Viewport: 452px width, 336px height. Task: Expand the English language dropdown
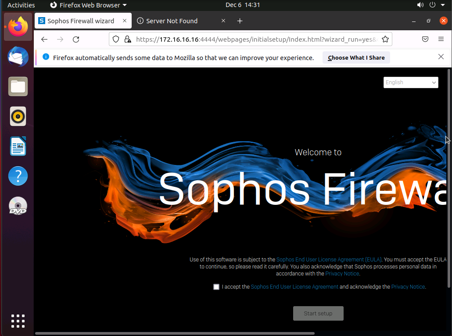(411, 82)
